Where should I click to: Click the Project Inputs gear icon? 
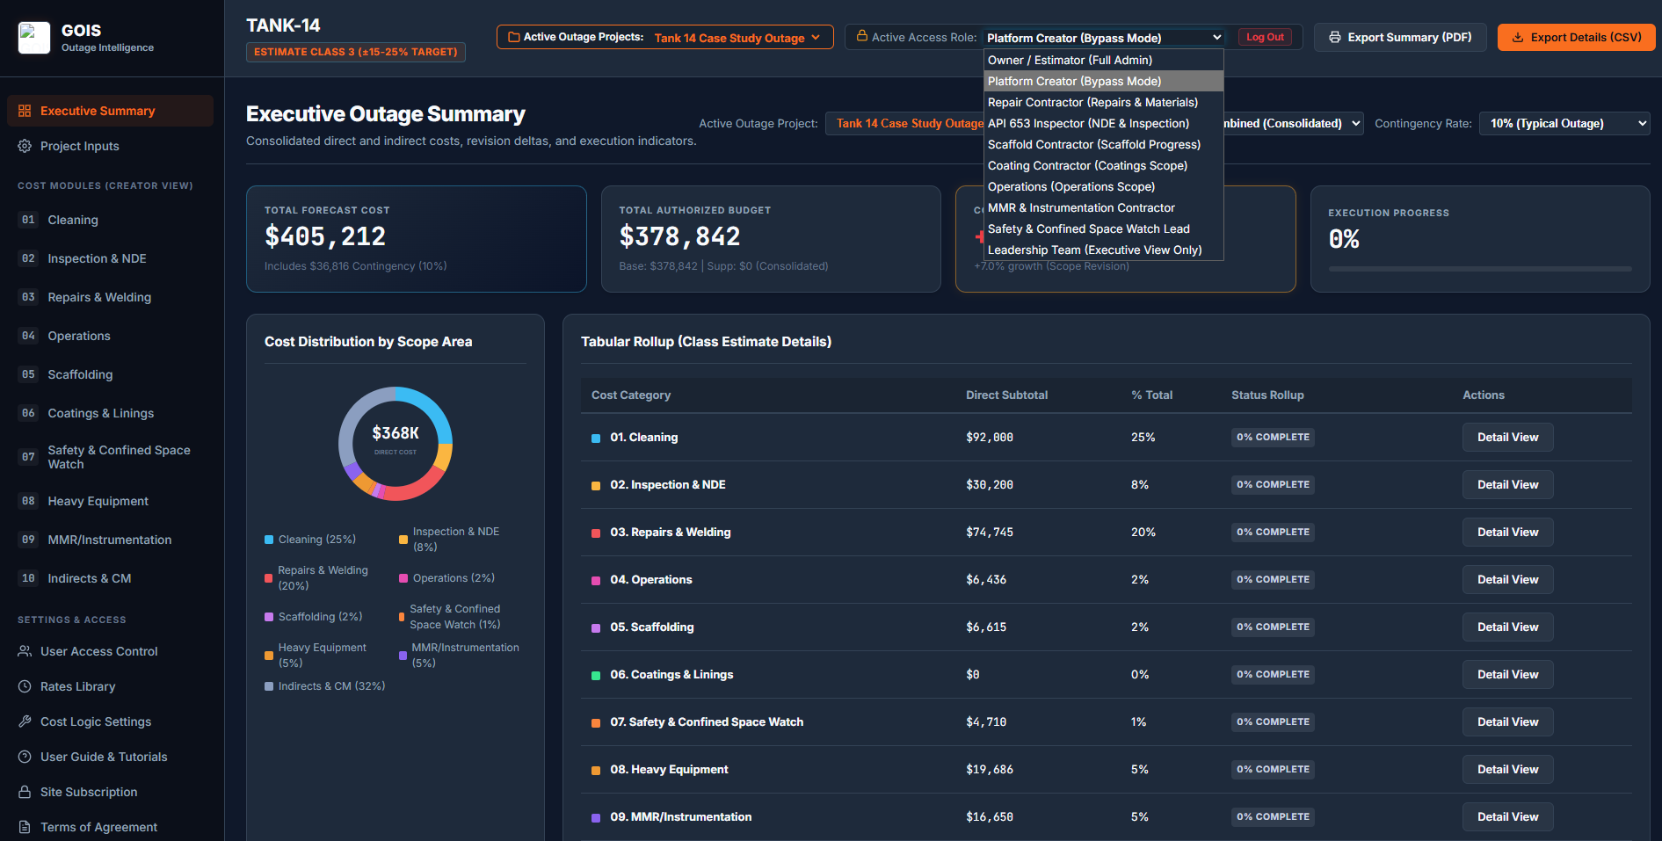click(25, 146)
